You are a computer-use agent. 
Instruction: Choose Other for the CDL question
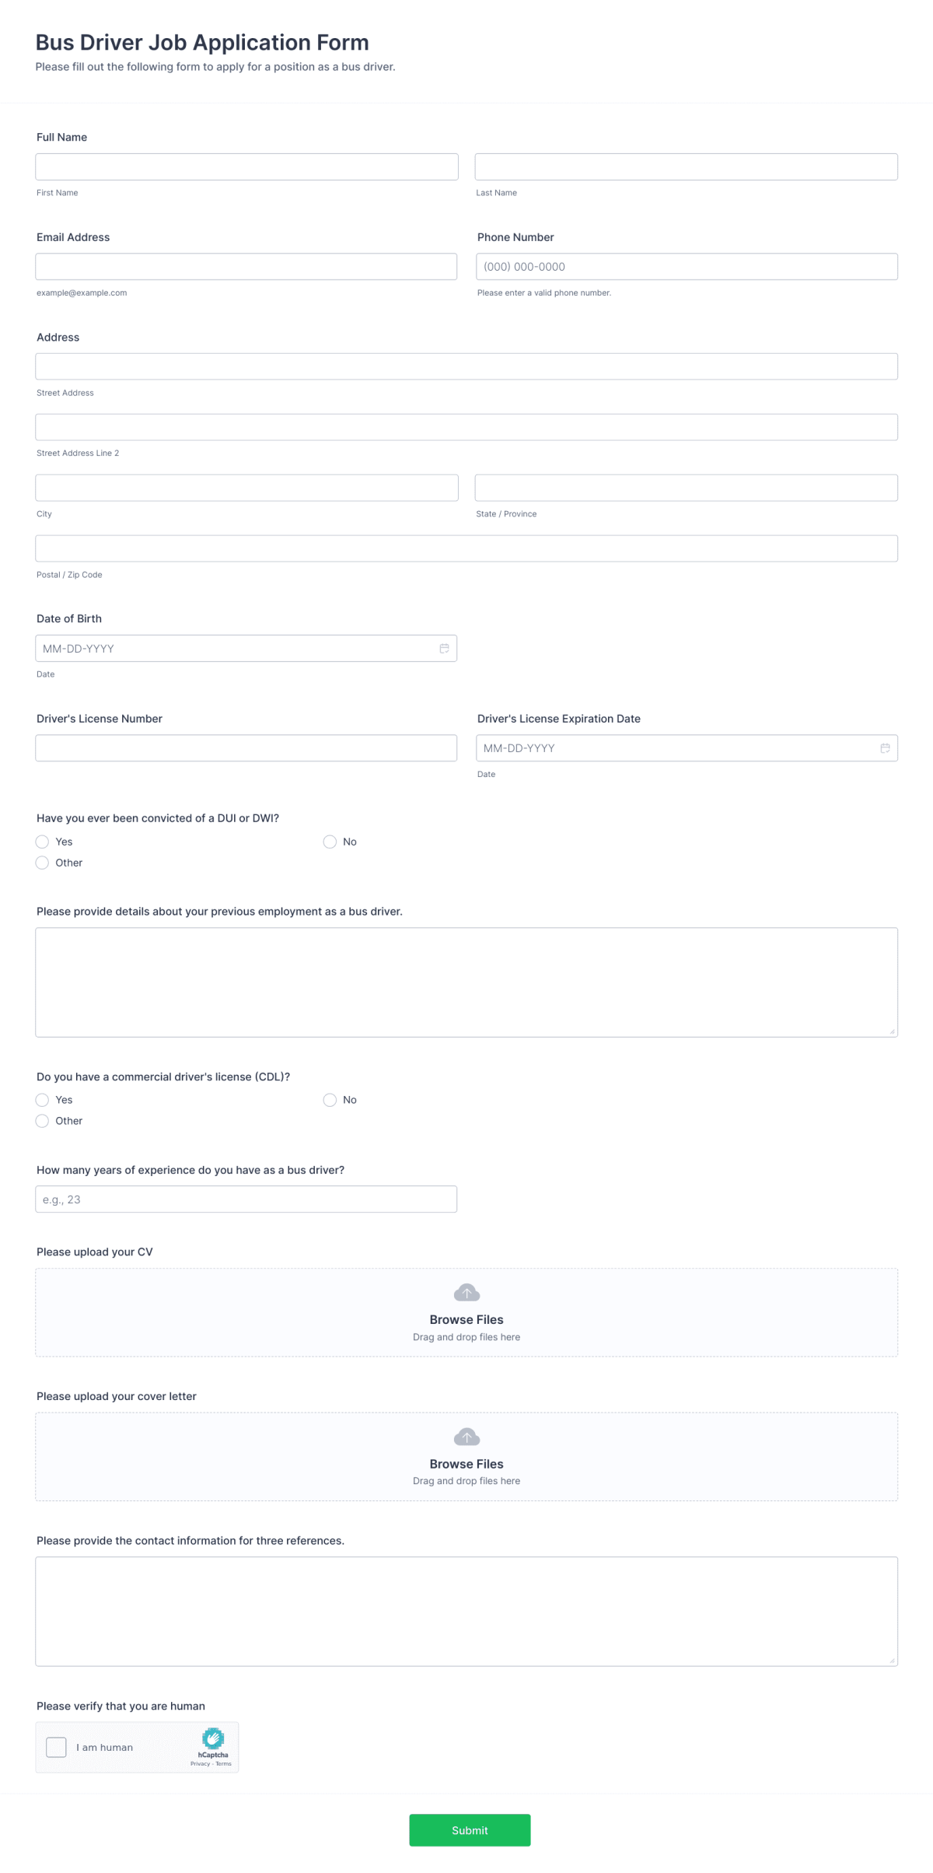point(43,1121)
